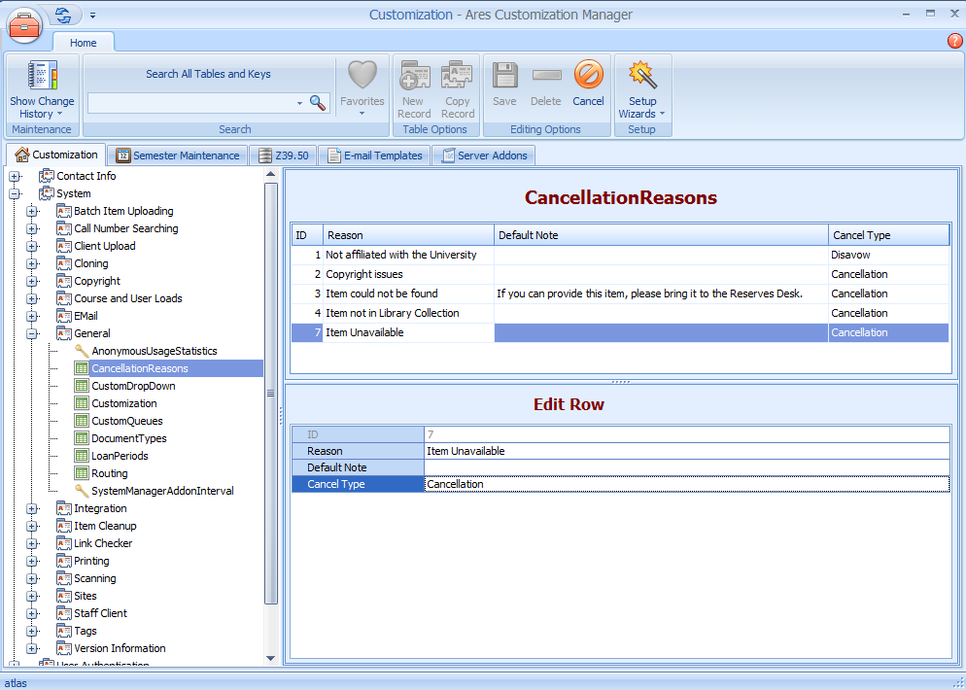Expand the Integration tree node
Screen dimensions: 966x690
click(31, 508)
